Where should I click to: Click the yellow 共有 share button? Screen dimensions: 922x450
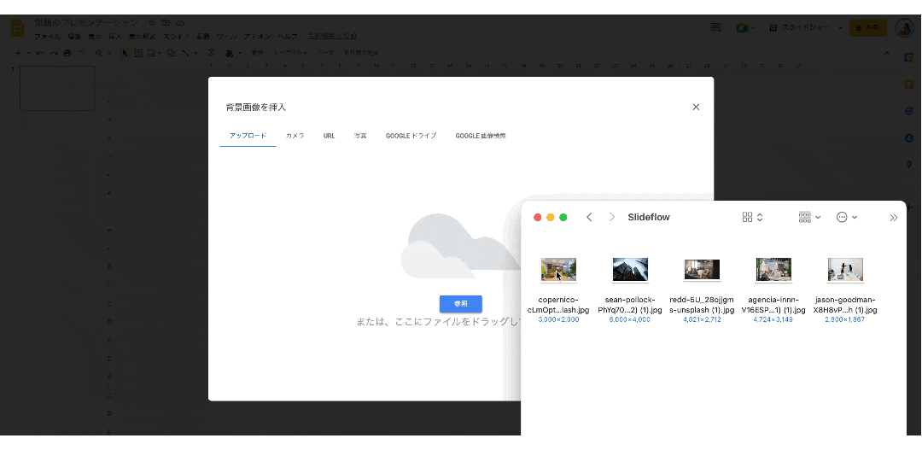867,27
